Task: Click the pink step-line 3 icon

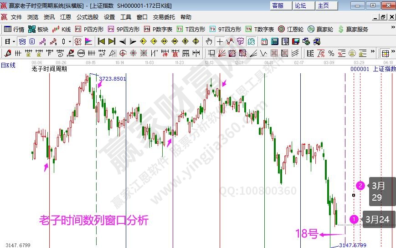Action: click(42, 41)
